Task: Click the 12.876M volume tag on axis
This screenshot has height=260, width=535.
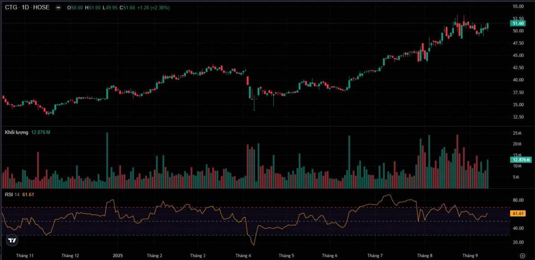Action: pyautogui.click(x=520, y=160)
